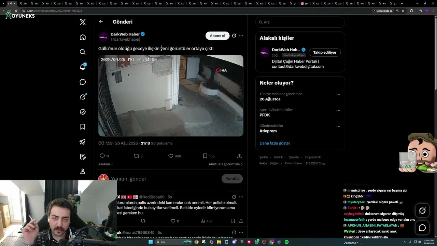Open File Explorer from the taskbar
Screen dimensions: 437x246
[219, 242]
